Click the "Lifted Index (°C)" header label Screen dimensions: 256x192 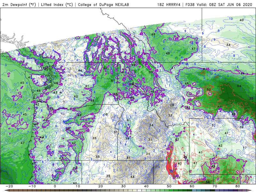pyautogui.click(x=57, y=5)
